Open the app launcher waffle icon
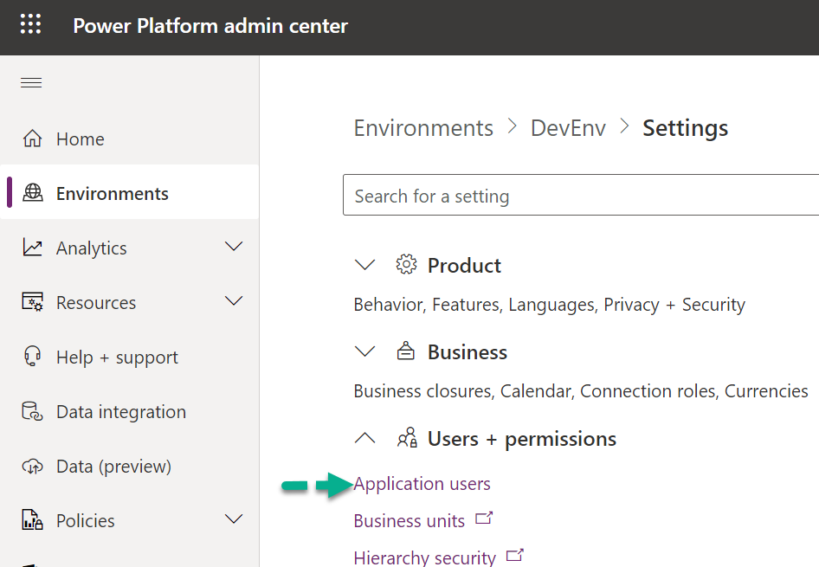The width and height of the screenshot is (819, 567). [31, 25]
